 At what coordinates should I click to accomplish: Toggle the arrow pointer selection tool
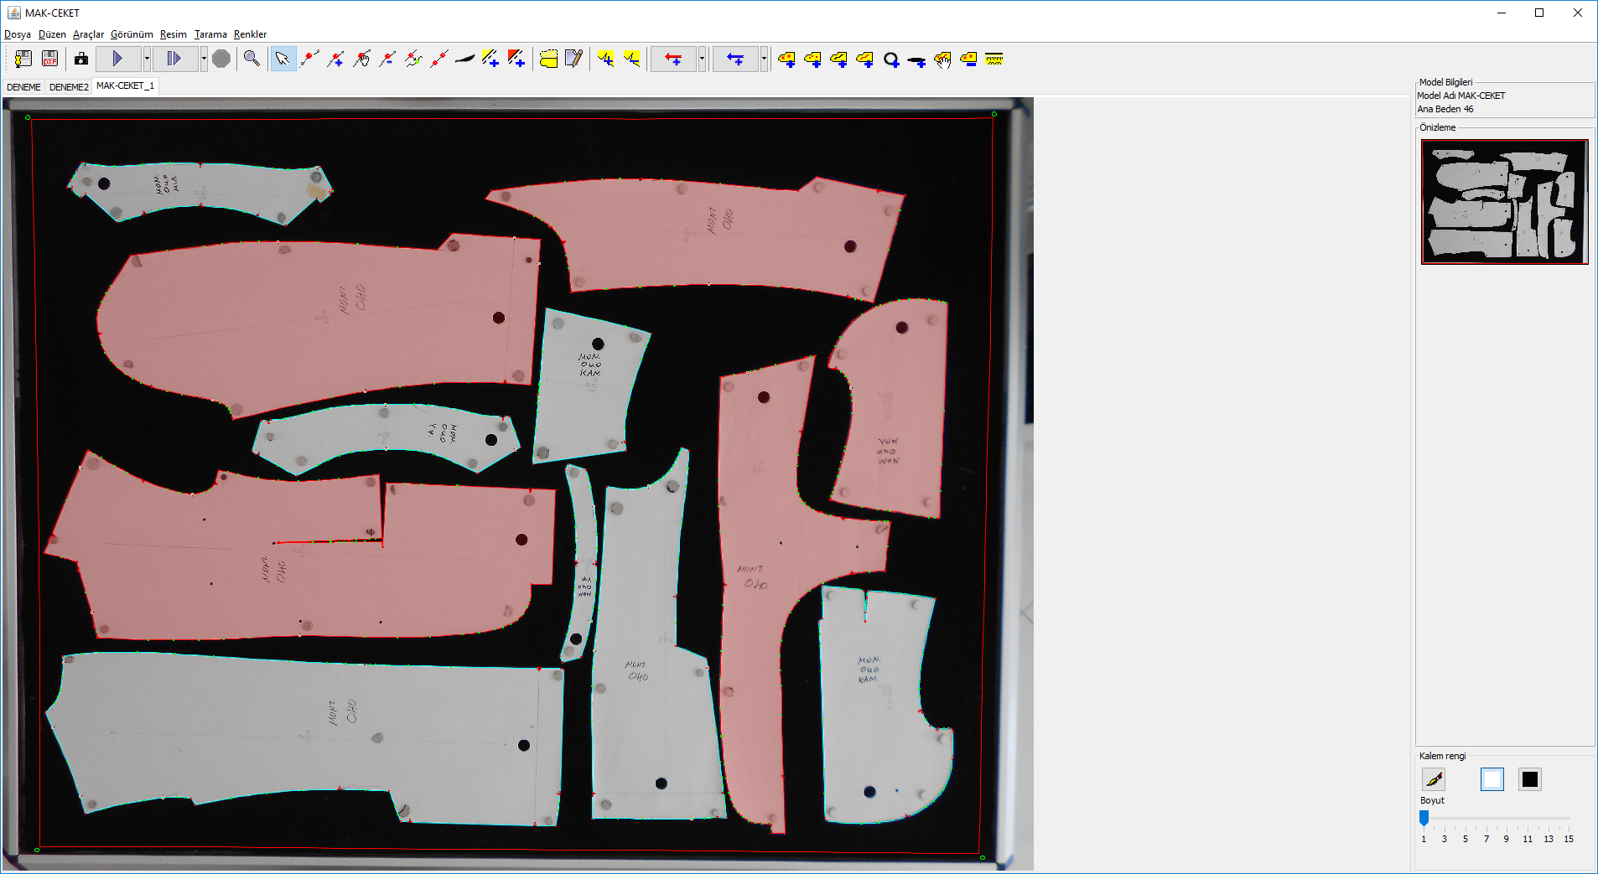283,59
